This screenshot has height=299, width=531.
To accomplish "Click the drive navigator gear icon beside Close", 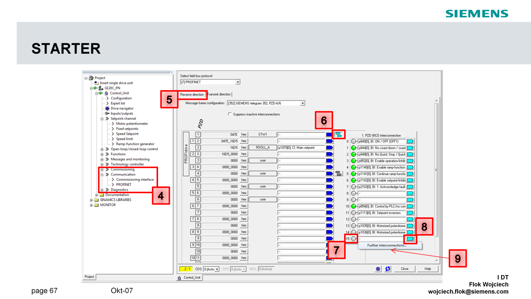I will coord(378,269).
